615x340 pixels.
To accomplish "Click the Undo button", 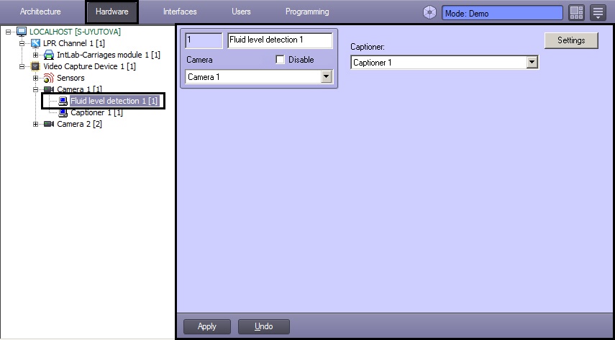I will (263, 326).
